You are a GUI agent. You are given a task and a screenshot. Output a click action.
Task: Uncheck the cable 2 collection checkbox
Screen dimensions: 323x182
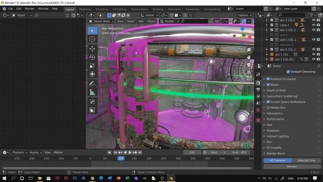tap(272, 25)
